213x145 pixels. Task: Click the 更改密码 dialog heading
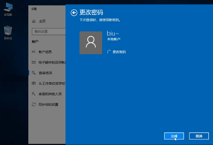pyautogui.click(x=91, y=12)
